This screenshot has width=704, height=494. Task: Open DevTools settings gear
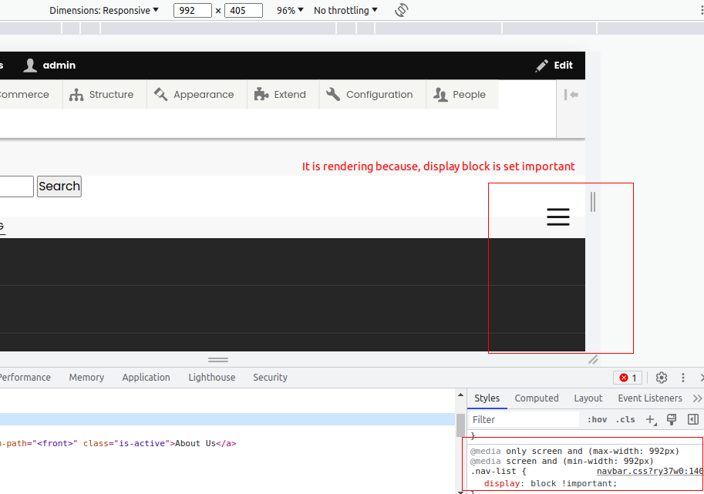coord(661,378)
